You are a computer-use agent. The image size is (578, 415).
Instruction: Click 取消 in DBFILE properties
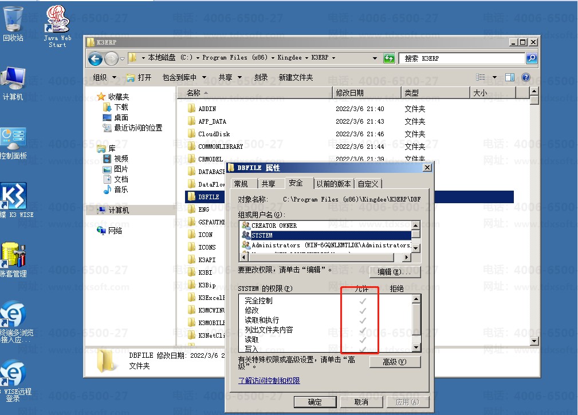click(x=361, y=402)
